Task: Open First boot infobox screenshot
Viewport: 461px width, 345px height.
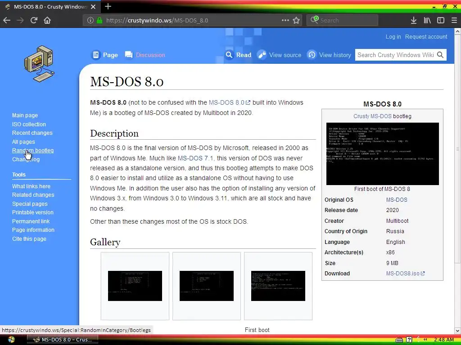Action: (x=383, y=154)
